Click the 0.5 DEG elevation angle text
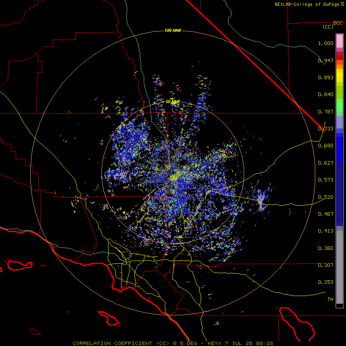Viewport: 346px width, 346px height. coord(185,343)
